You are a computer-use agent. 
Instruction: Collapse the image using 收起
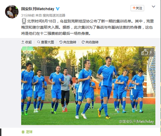[27, 42]
